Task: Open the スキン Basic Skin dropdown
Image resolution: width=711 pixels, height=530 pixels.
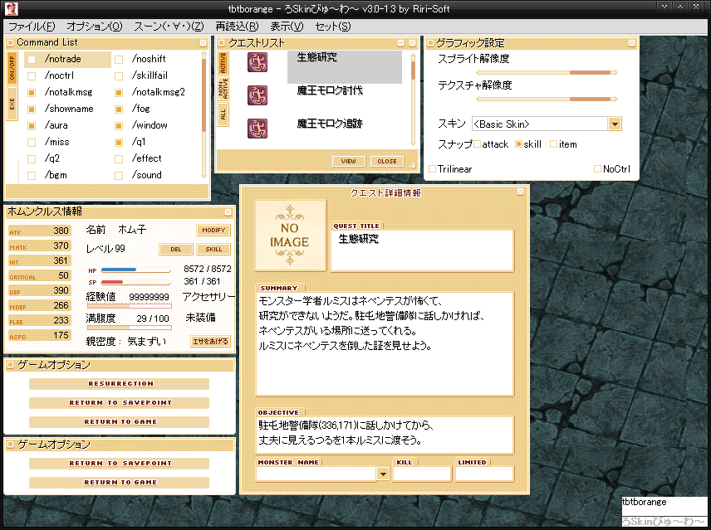Action: (615, 124)
